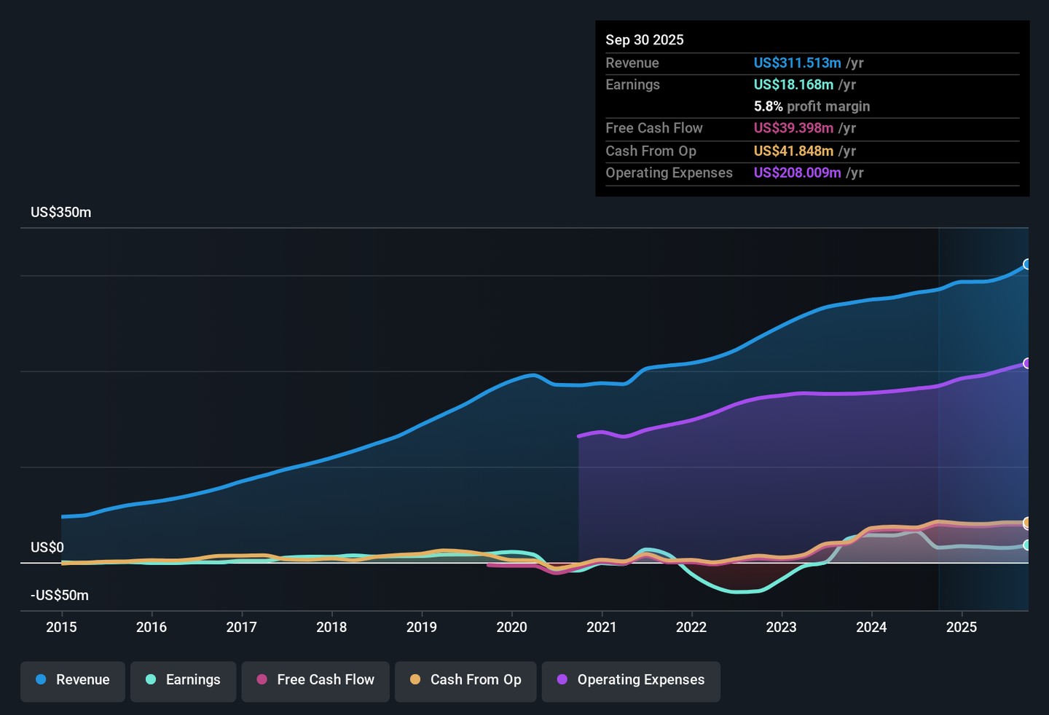Select the Revenue line endpoint marker
1049x715 pixels.
pyautogui.click(x=1027, y=264)
